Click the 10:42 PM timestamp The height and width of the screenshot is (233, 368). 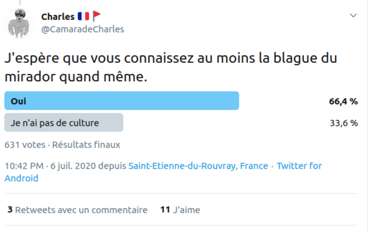coord(24,166)
